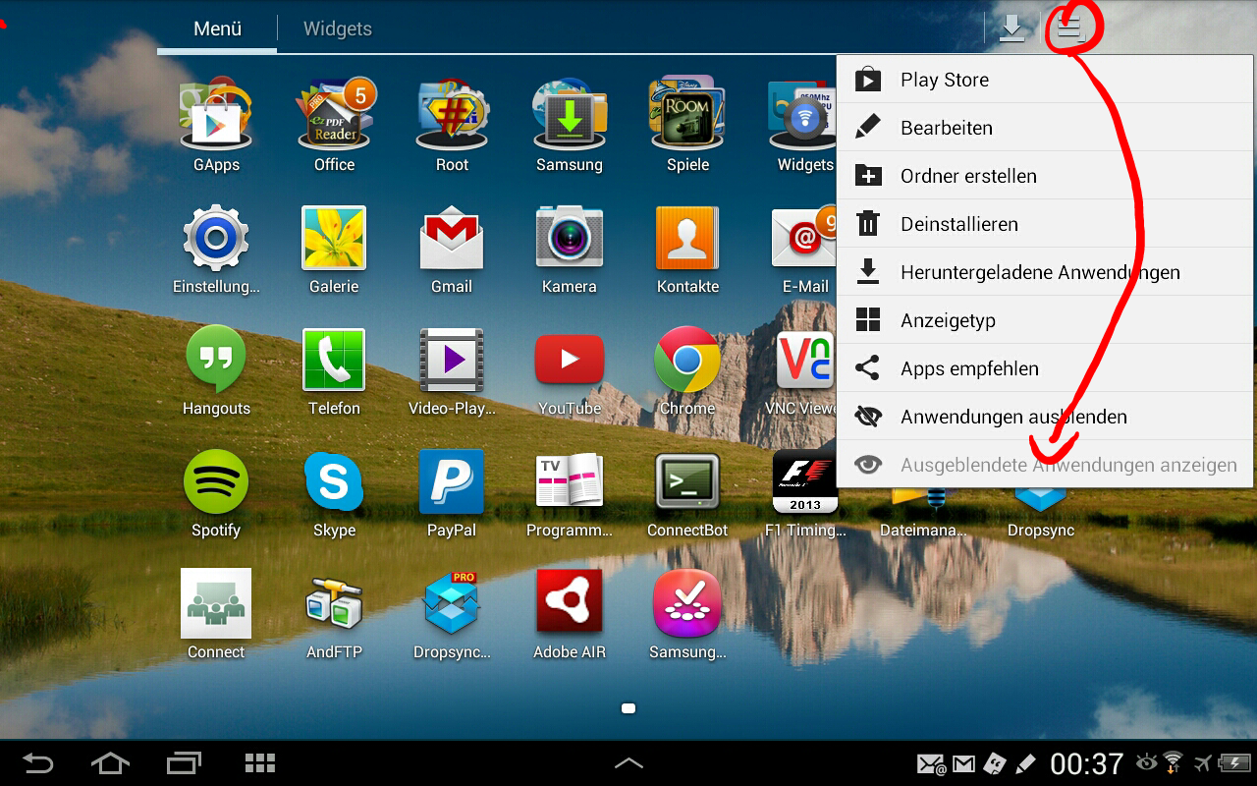
Task: Open the Office folder
Action: [x=334, y=114]
